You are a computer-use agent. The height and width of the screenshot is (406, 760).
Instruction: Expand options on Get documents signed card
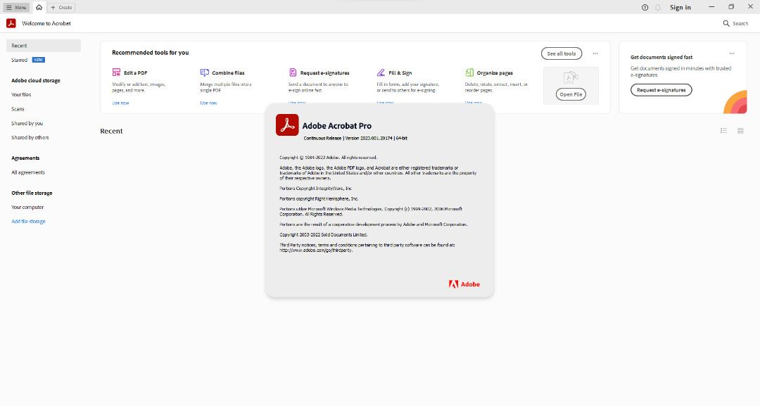pyautogui.click(x=732, y=53)
